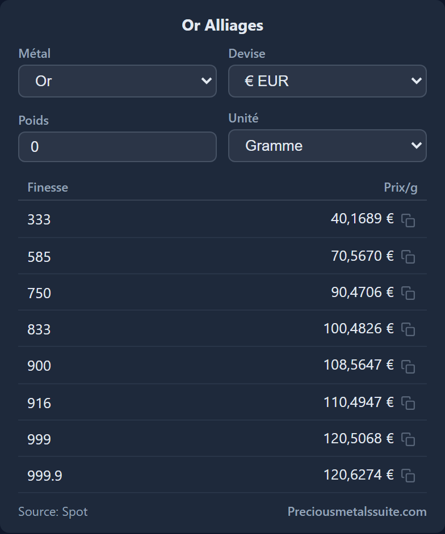
Task: Copy the 585 finesse price
Action: 408,257
